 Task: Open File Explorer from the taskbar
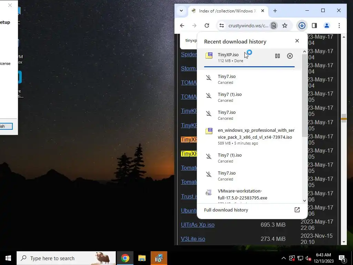tap(142, 258)
